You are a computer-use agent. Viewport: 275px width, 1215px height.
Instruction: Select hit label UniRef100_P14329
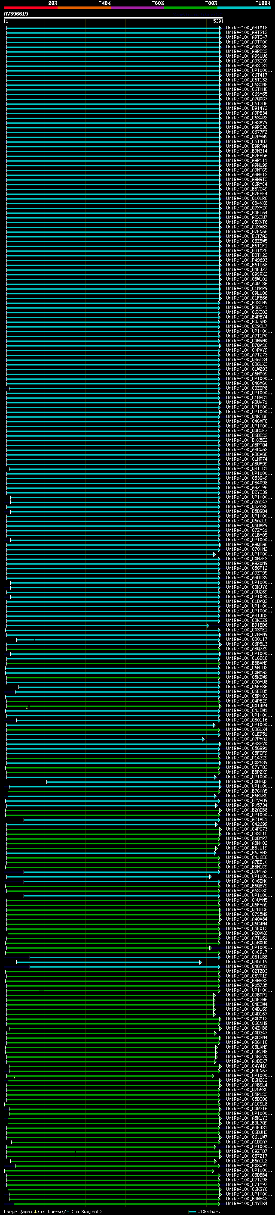[x=246, y=758]
